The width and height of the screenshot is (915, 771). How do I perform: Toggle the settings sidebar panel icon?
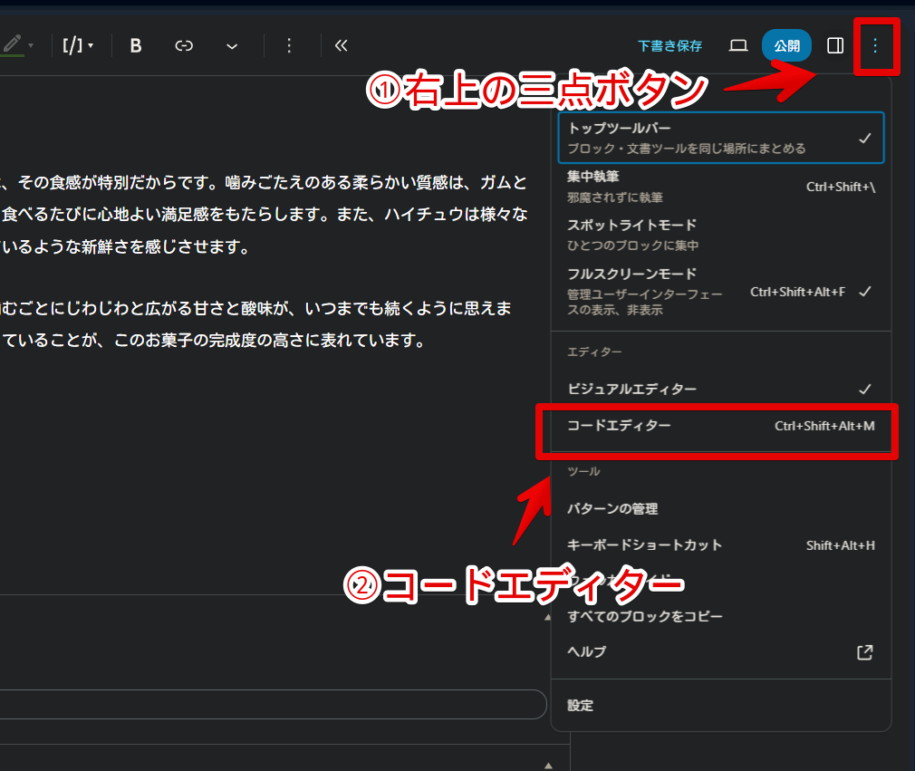[835, 45]
